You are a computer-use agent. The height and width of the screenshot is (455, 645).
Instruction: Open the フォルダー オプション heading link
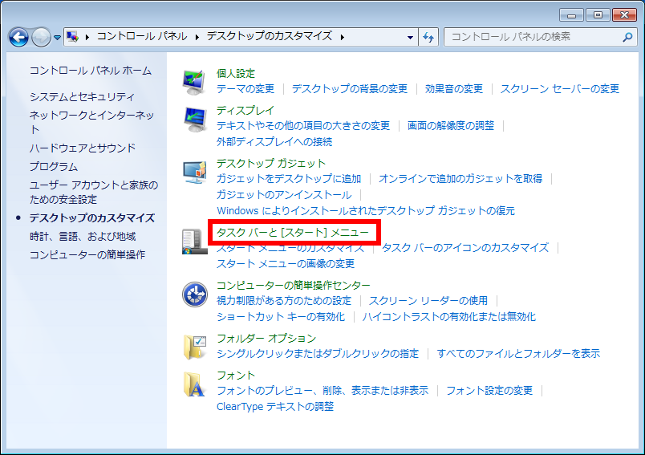(x=266, y=339)
